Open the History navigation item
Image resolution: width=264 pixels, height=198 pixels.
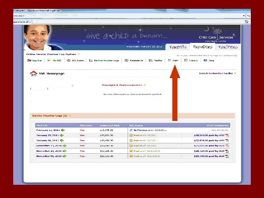(x=191, y=60)
